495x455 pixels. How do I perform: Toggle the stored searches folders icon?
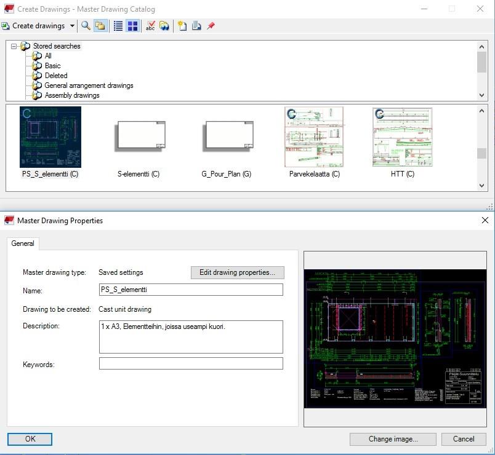click(x=100, y=26)
